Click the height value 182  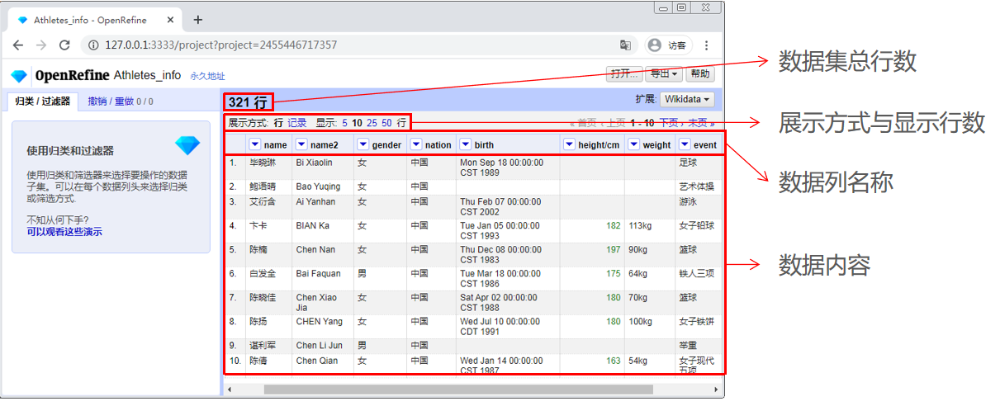[x=613, y=225]
